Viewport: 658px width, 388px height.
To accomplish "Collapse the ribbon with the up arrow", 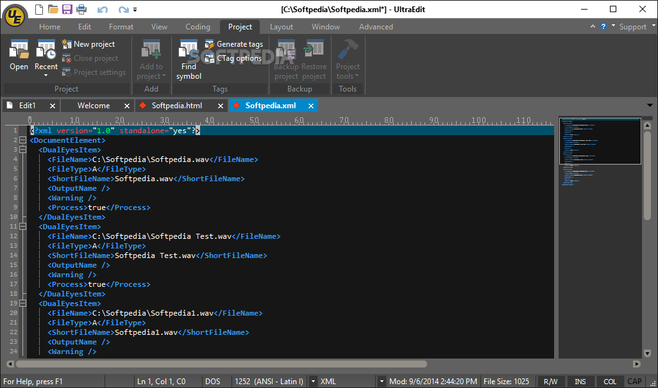I will pos(593,26).
